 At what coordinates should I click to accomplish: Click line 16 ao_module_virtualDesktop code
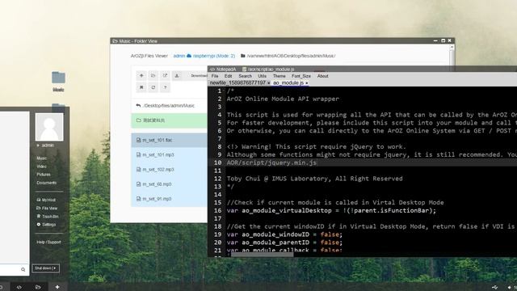(331, 210)
